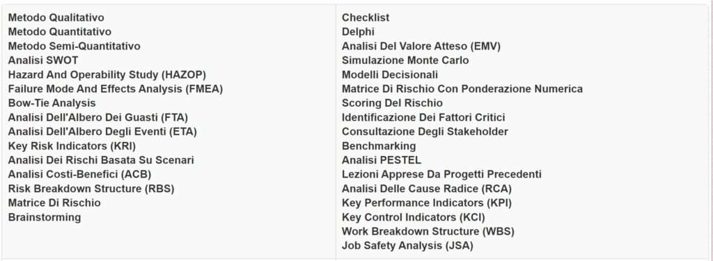The height and width of the screenshot is (261, 713).
Task: Click the Analisi PESTEL item
Action: [382, 160]
